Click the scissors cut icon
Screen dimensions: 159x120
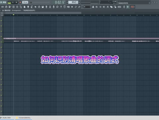(108, 7)
